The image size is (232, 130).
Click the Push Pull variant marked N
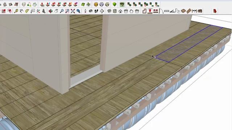pyautogui.click(x=65, y=4)
